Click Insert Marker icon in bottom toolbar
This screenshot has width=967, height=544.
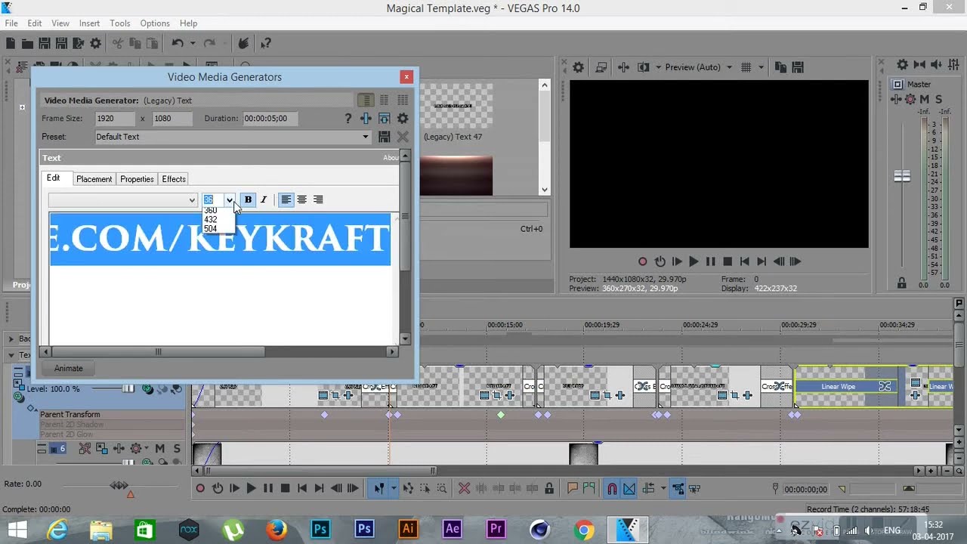(573, 489)
